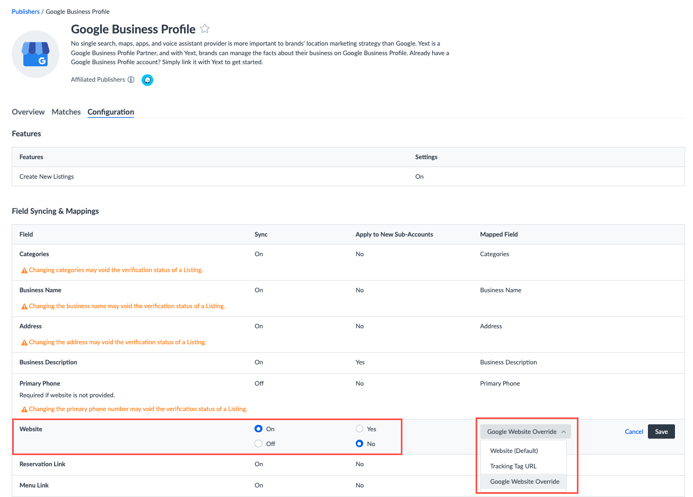Click the Primary Phone warning triangle icon
Screen dimensions: 693x497
pos(24,409)
